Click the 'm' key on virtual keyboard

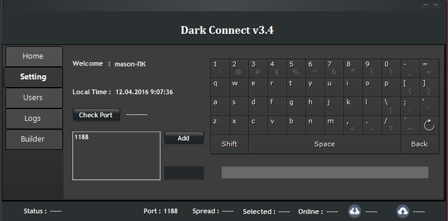click(x=334, y=125)
